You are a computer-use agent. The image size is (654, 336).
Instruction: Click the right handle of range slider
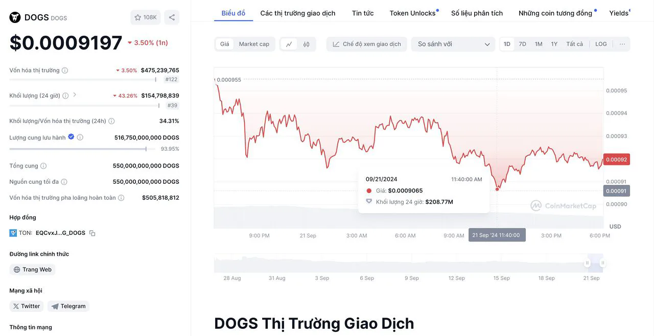point(603,263)
